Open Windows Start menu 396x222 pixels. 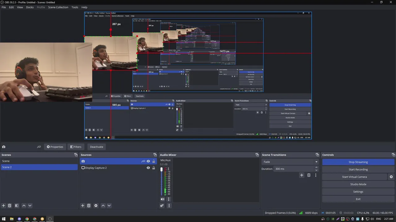pos(4,219)
